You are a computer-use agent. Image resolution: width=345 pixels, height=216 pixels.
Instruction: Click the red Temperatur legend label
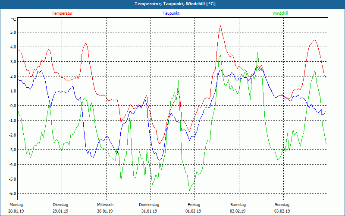[x=62, y=13]
